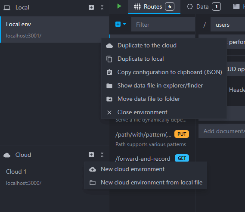Switch to the Data tab
Image resolution: width=245 pixels, height=212 pixels.
[x=204, y=7]
